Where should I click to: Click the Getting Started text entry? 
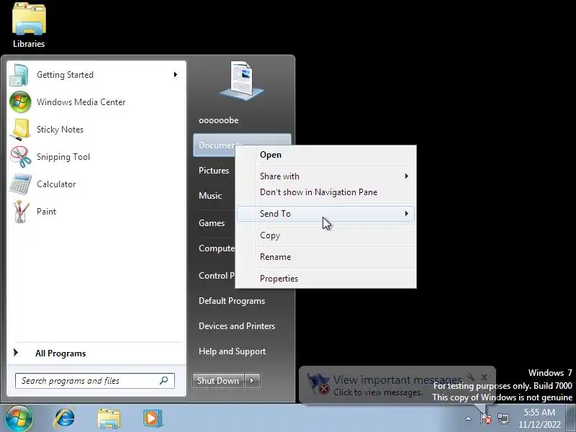click(65, 75)
